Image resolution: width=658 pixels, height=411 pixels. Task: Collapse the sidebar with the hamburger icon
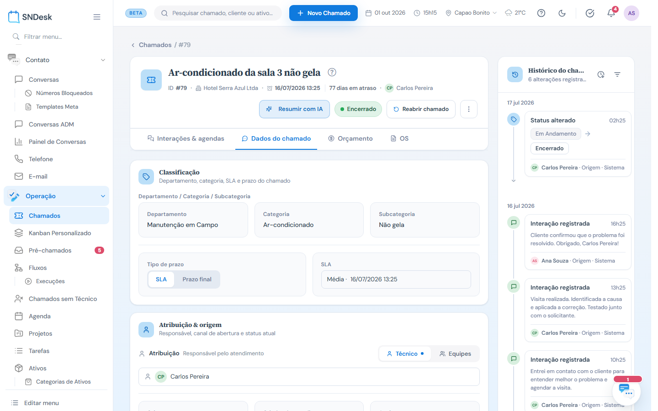[x=97, y=17]
